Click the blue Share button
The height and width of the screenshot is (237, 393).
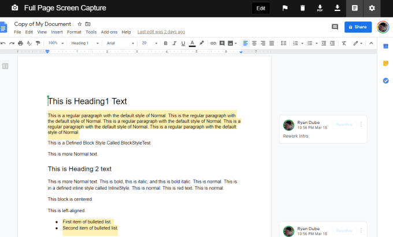pos(358,27)
